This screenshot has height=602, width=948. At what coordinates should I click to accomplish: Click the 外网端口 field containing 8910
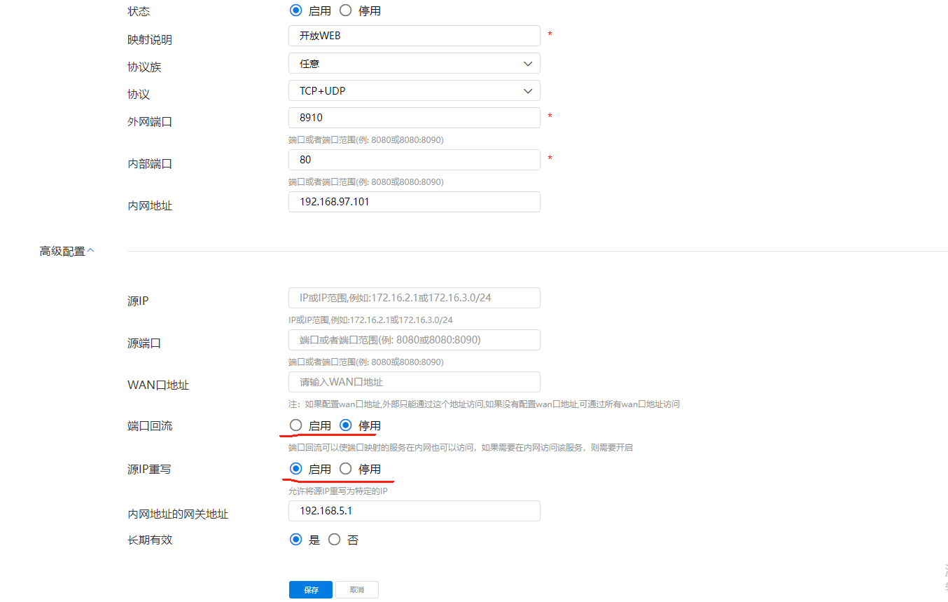click(414, 118)
